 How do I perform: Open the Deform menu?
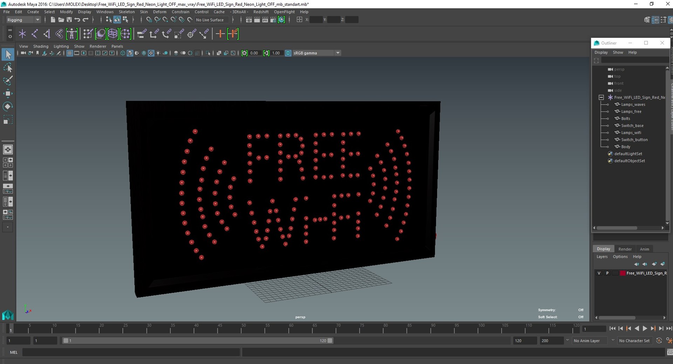click(159, 12)
